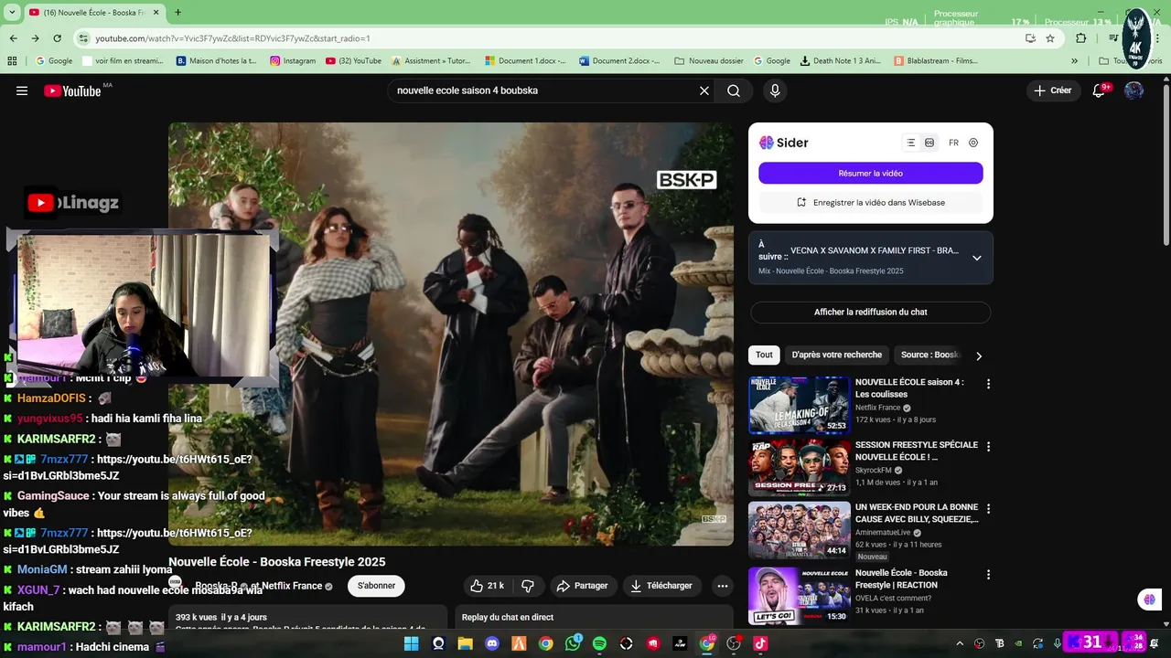The height and width of the screenshot is (658, 1171).
Task: Click the magnifier search button
Action: pyautogui.click(x=734, y=90)
